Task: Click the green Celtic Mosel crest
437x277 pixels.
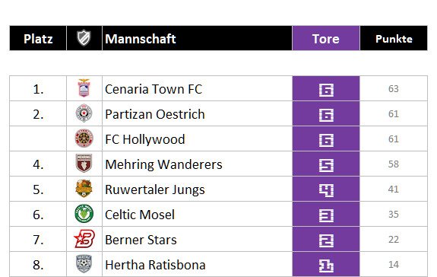Action: 84,213
